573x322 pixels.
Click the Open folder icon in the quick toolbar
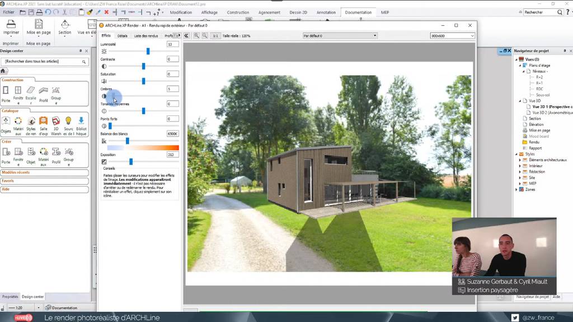(x=22, y=12)
